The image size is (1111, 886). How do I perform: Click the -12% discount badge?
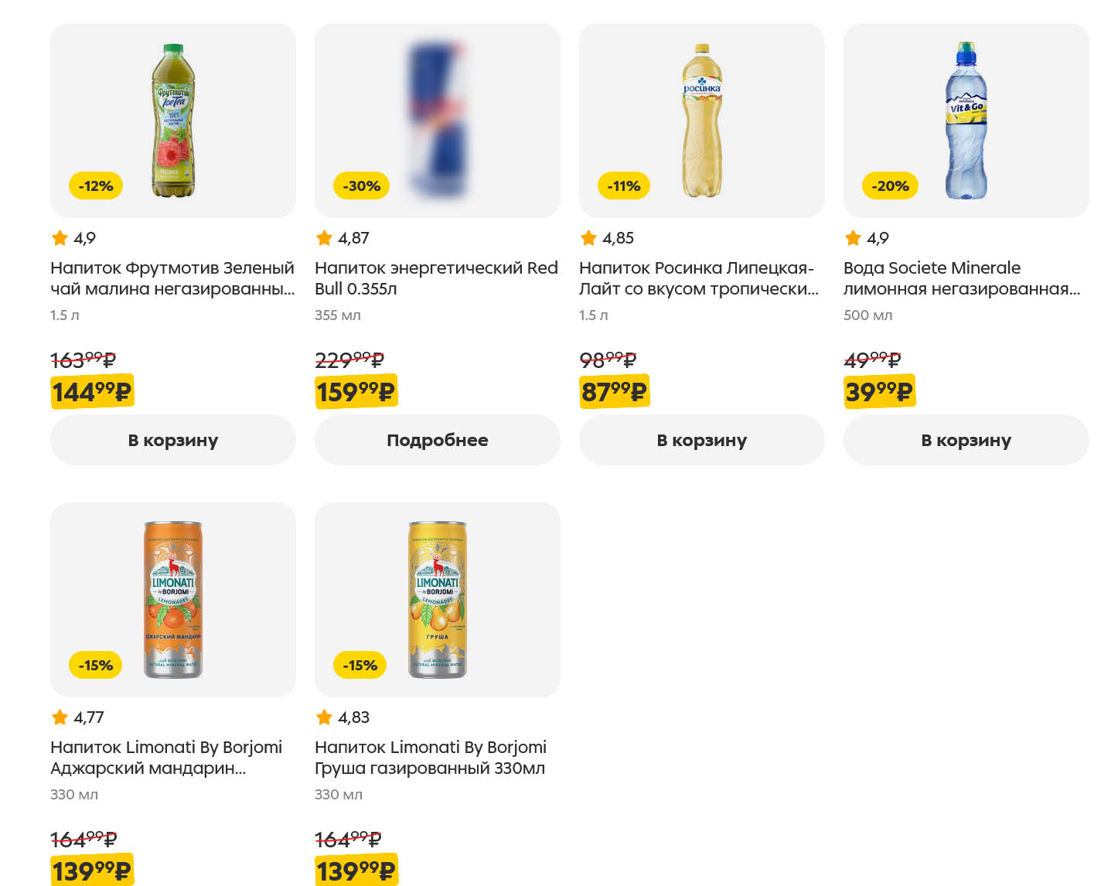[x=96, y=186]
